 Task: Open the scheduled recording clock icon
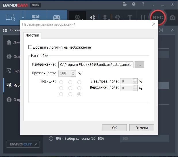pyautogui.click(x=134, y=4)
